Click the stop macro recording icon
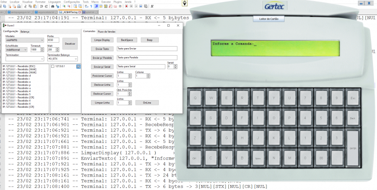Viewport: 377px width, 190px height. click(131, 6)
